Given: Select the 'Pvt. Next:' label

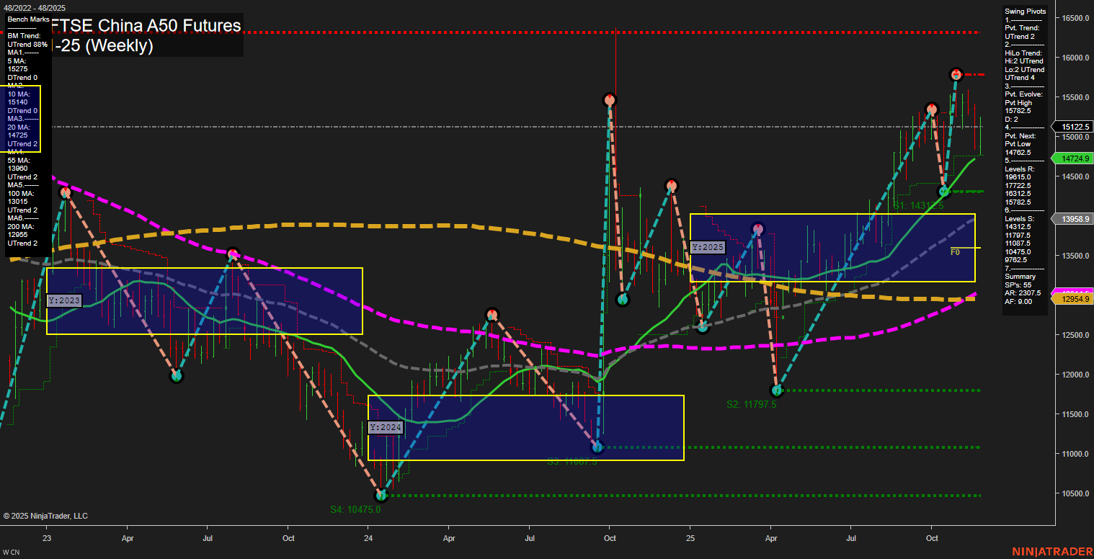Looking at the screenshot, I should coord(1021,136).
